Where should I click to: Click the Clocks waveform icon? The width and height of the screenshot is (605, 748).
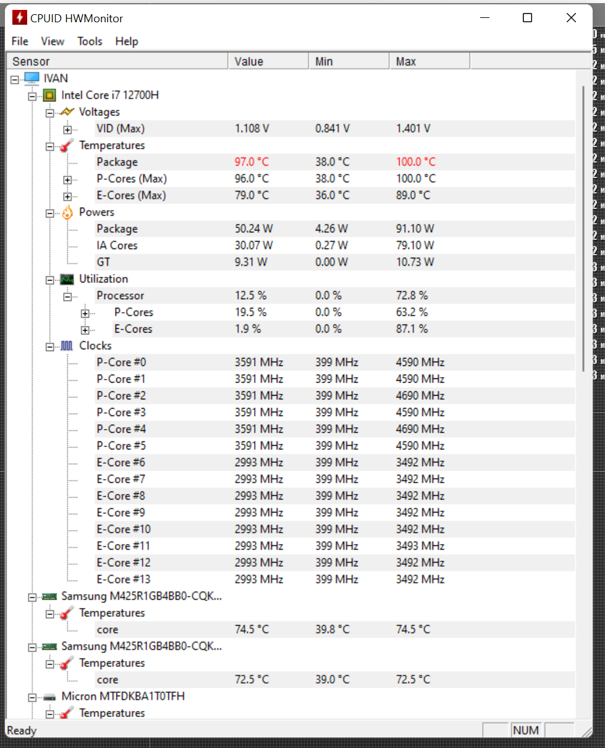pos(67,346)
